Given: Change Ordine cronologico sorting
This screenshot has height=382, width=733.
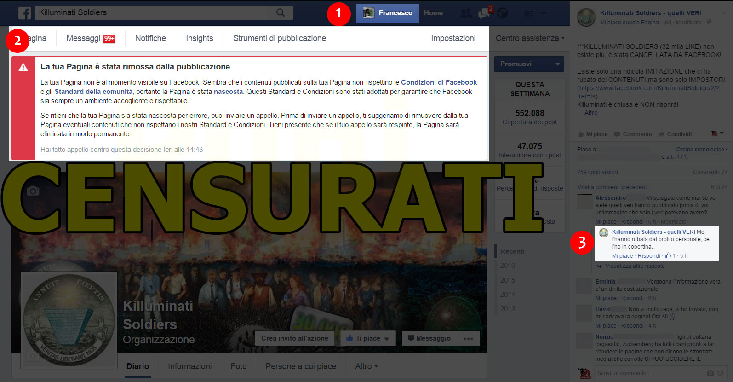Looking at the screenshot, I should point(702,149).
